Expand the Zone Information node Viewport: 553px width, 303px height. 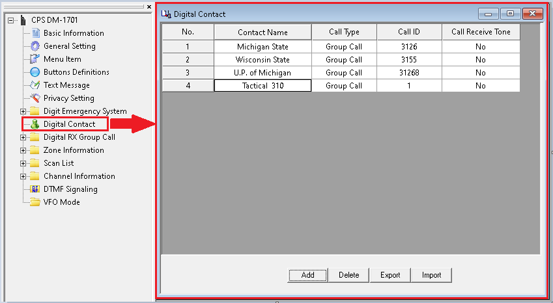[x=23, y=151]
